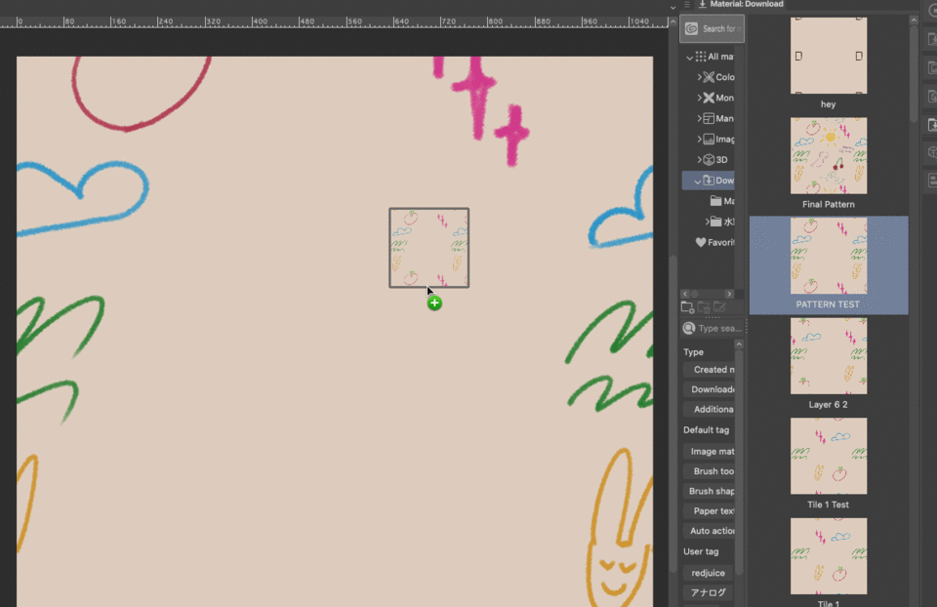
Task: Select the Color pattern folder icon
Action: click(x=709, y=77)
